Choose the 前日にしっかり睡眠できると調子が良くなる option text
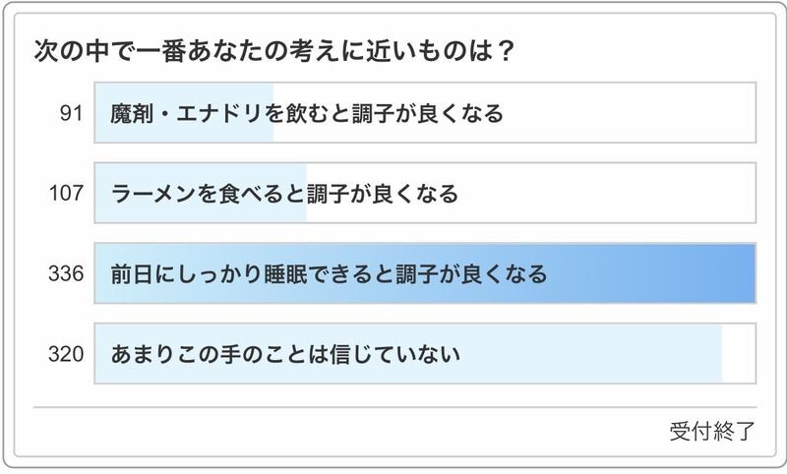The image size is (787, 474). (x=329, y=272)
